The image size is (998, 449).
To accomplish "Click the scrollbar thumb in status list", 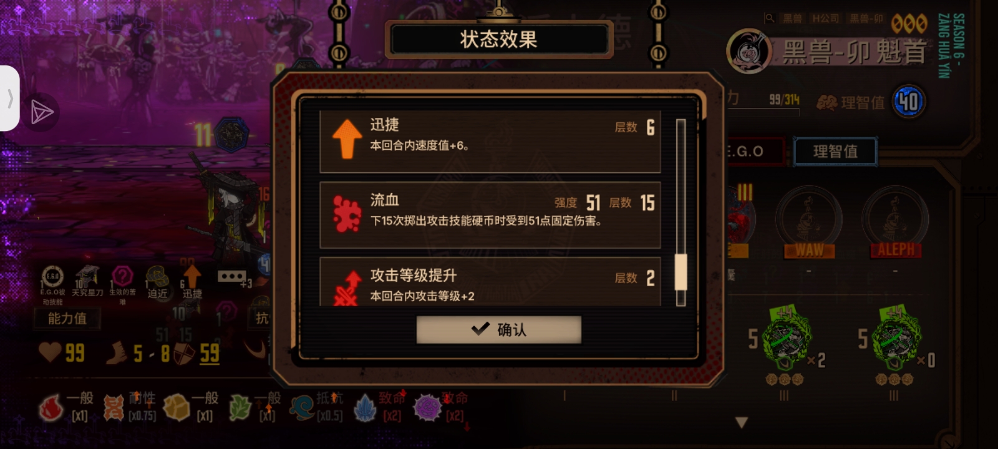I will [x=681, y=272].
